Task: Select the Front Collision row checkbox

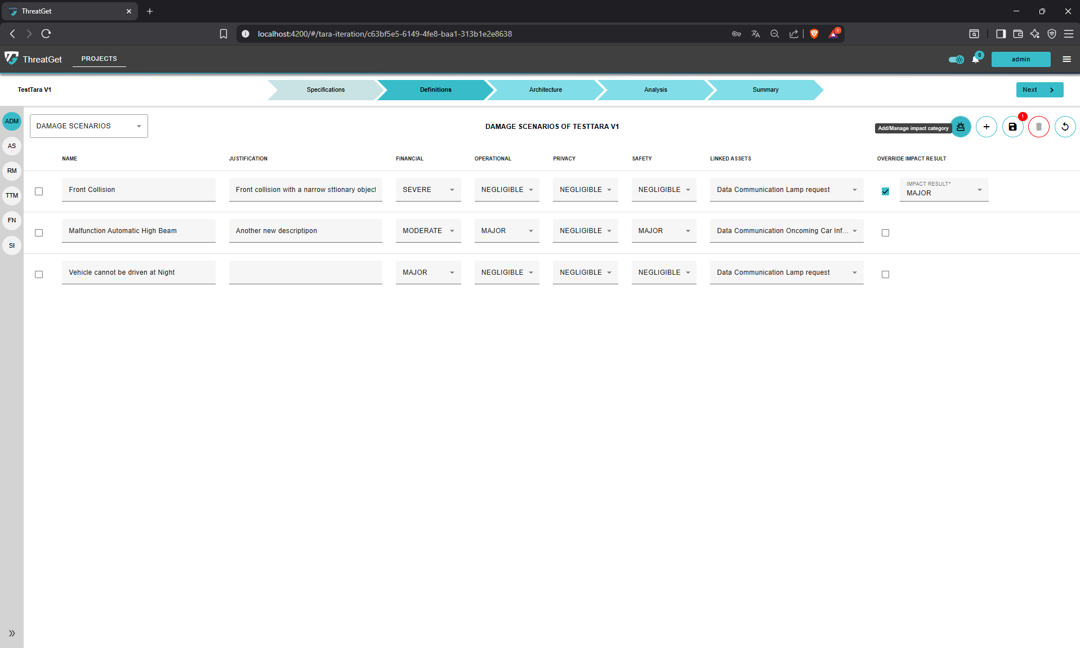Action: (39, 191)
